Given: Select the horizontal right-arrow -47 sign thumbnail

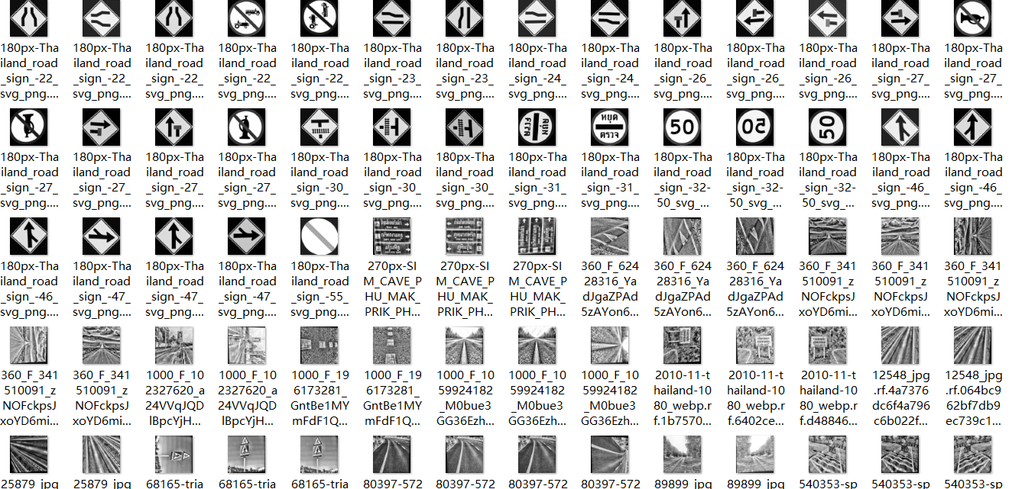Looking at the screenshot, I should 247,236.
